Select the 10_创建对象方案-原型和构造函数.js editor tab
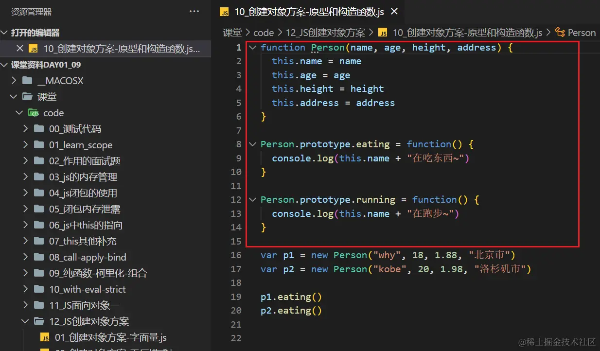 point(309,12)
